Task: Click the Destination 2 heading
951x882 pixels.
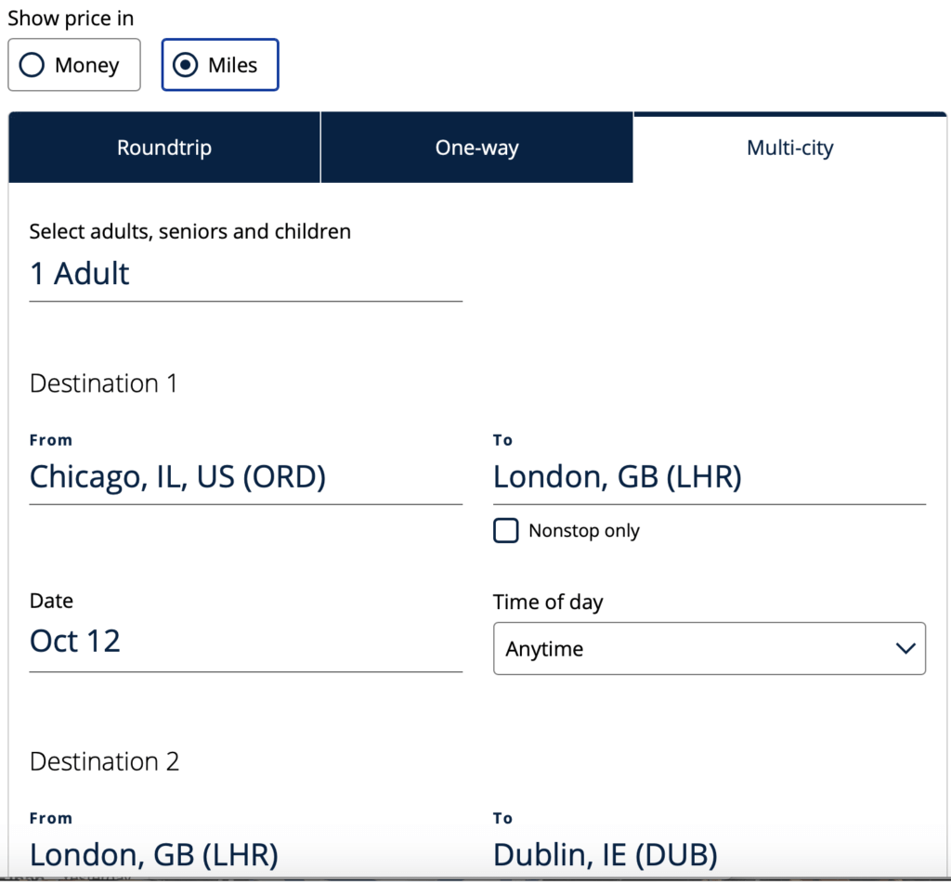Action: pyautogui.click(x=105, y=761)
